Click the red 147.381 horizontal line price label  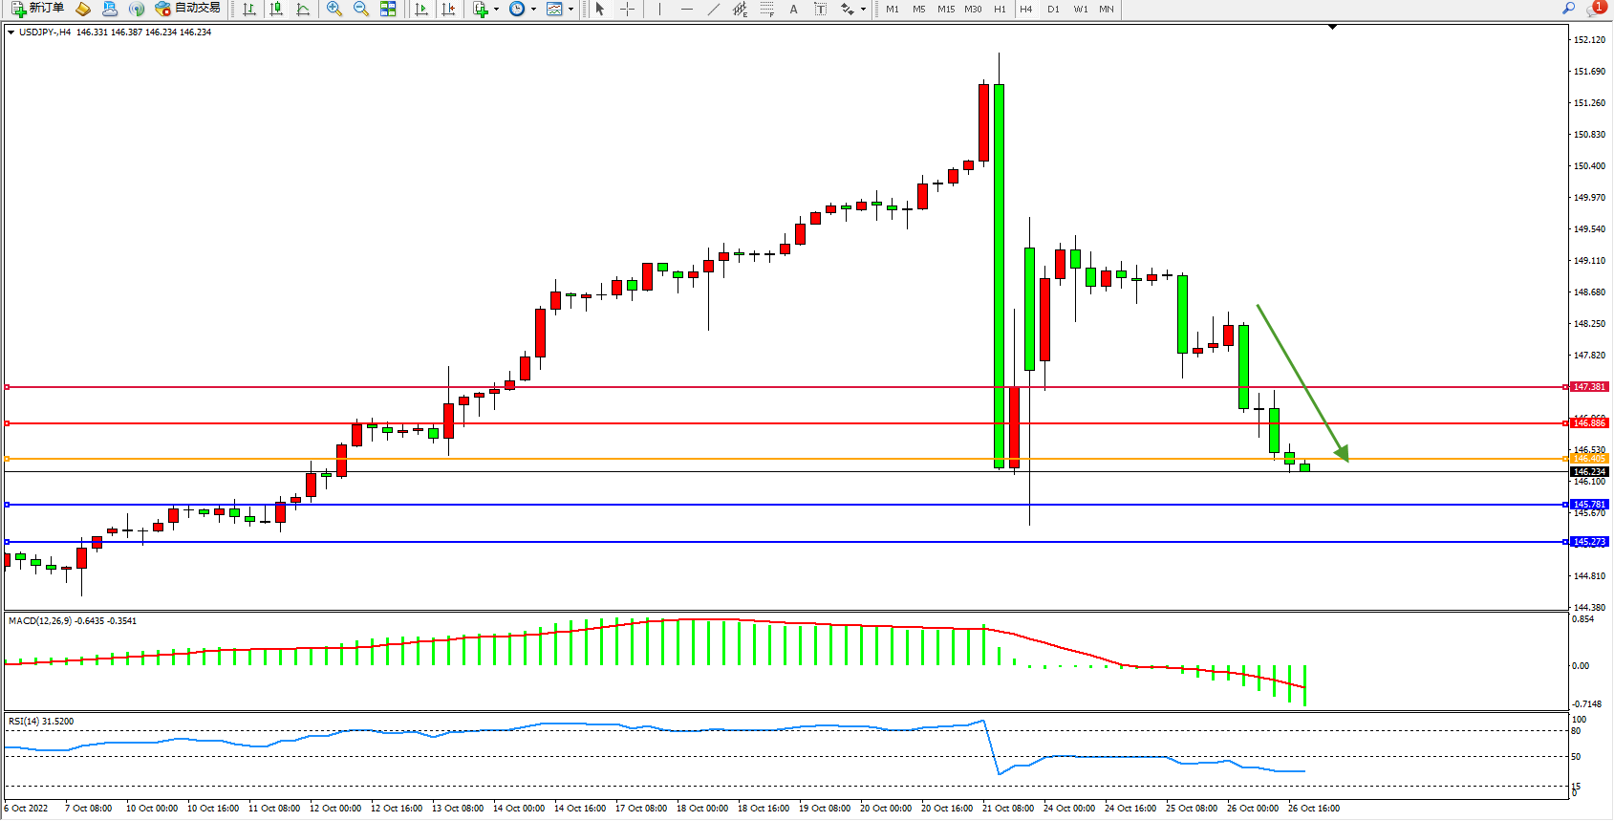(x=1589, y=387)
